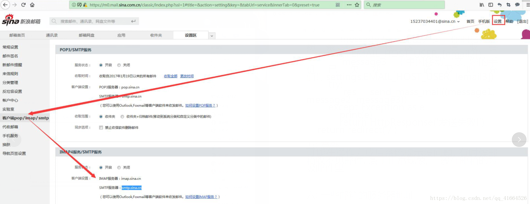The height and width of the screenshot is (204, 530).
Task: Reload the page with refresh icon
Action: click(x=23, y=5)
